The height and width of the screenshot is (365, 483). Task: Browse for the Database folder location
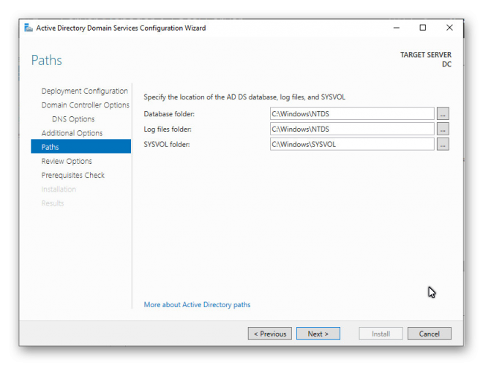pos(443,113)
